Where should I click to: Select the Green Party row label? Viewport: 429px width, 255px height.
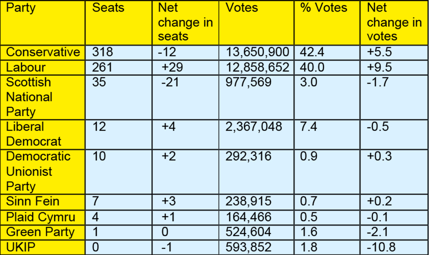(43, 233)
